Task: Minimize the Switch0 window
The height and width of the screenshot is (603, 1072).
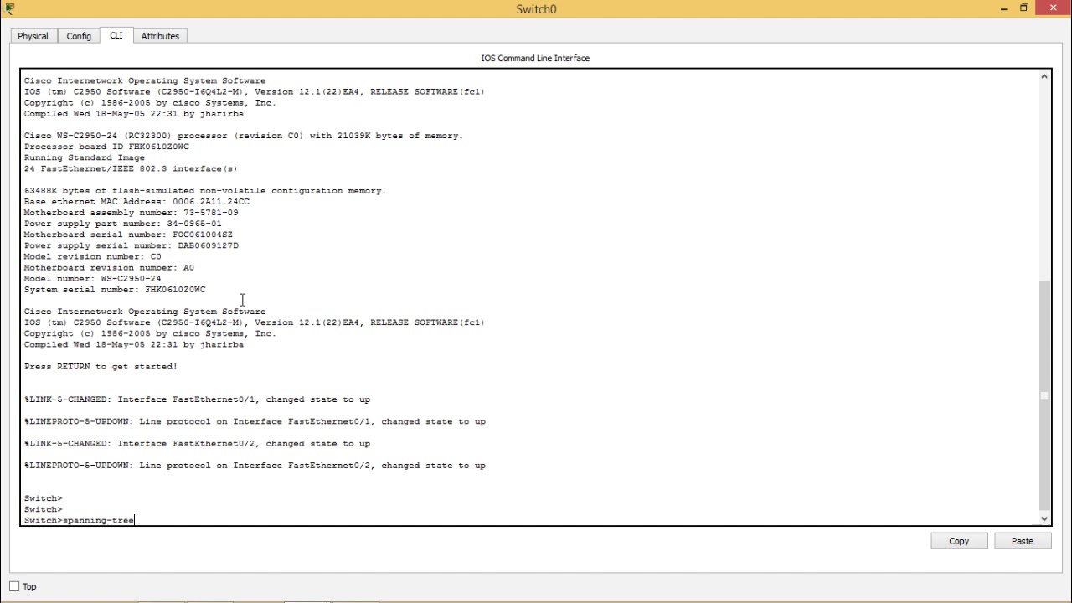Action: 1003,8
